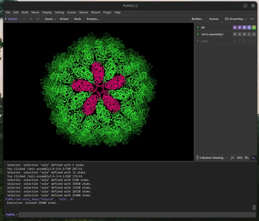The width and height of the screenshot is (259, 221).
Task: Open the Wizard menu
Action: pyautogui.click(x=96, y=12)
